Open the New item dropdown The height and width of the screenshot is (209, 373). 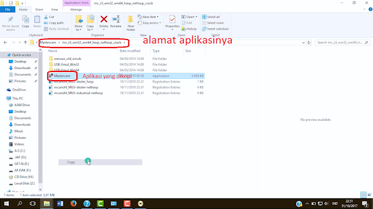tap(148, 17)
